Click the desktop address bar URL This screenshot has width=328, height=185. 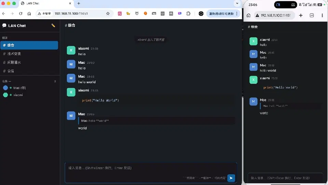pyautogui.click(x=71, y=14)
